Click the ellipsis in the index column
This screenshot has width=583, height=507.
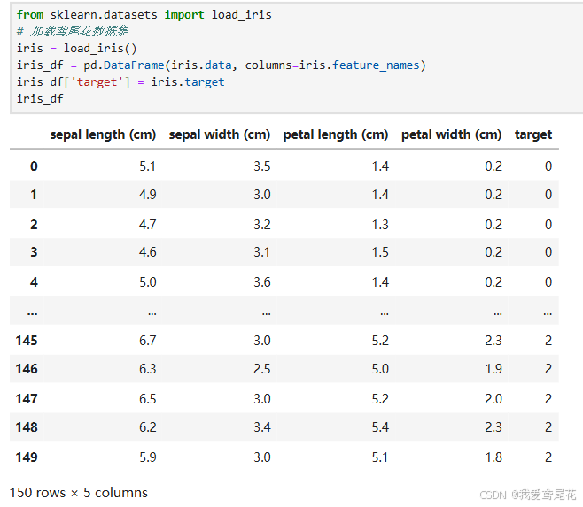(x=33, y=313)
